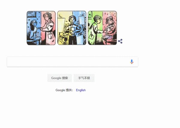Click the 手气不错 lucky button
Screen dimensions: 180x128
84,78
